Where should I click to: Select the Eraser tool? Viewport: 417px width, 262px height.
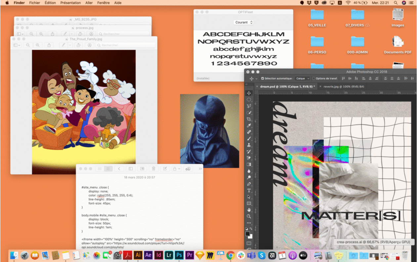(249, 158)
